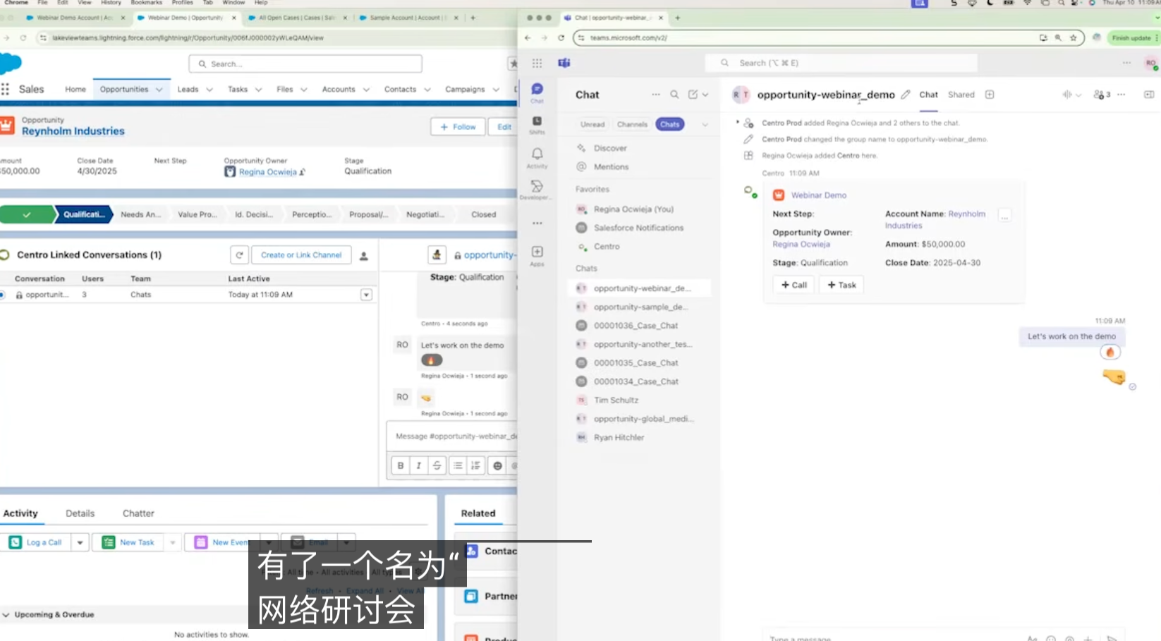Toggle the Chats filter pill

(670, 125)
